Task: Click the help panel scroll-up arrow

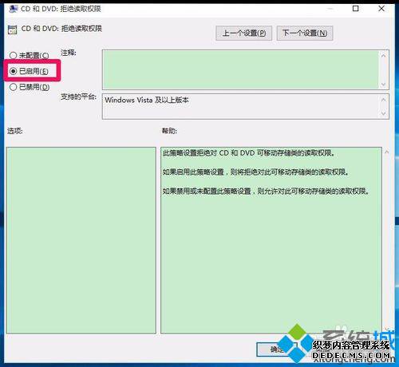Action: pos(387,152)
